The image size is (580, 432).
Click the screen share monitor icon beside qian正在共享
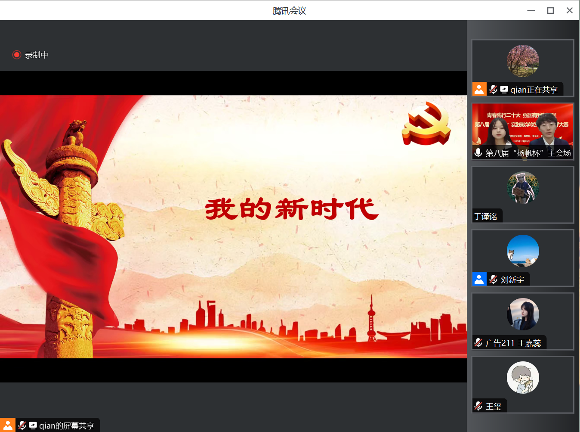504,89
